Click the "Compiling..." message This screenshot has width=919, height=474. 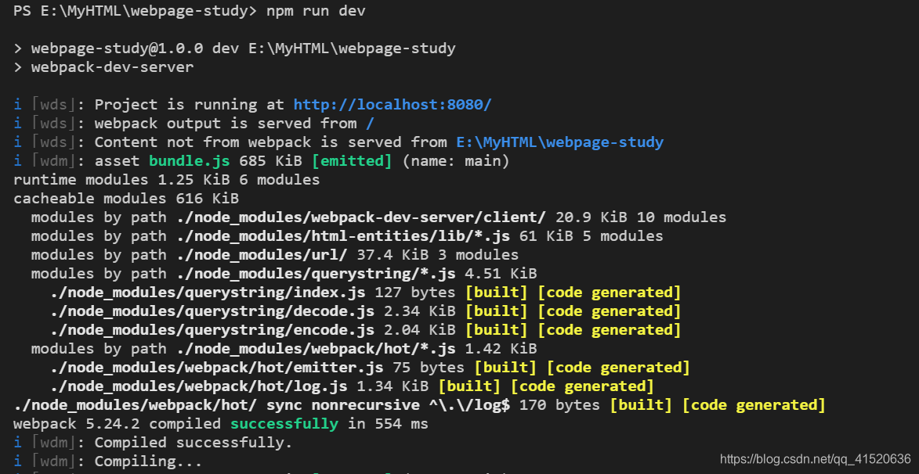[x=148, y=461]
